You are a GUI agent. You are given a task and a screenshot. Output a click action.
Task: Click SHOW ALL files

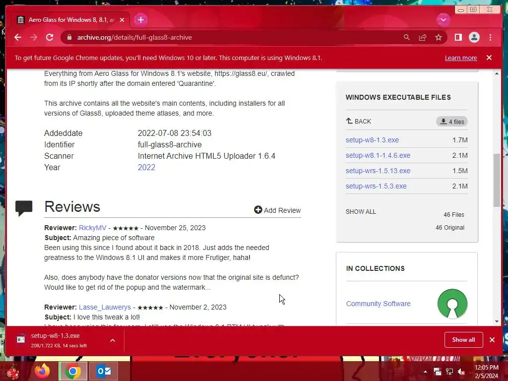pyautogui.click(x=361, y=211)
